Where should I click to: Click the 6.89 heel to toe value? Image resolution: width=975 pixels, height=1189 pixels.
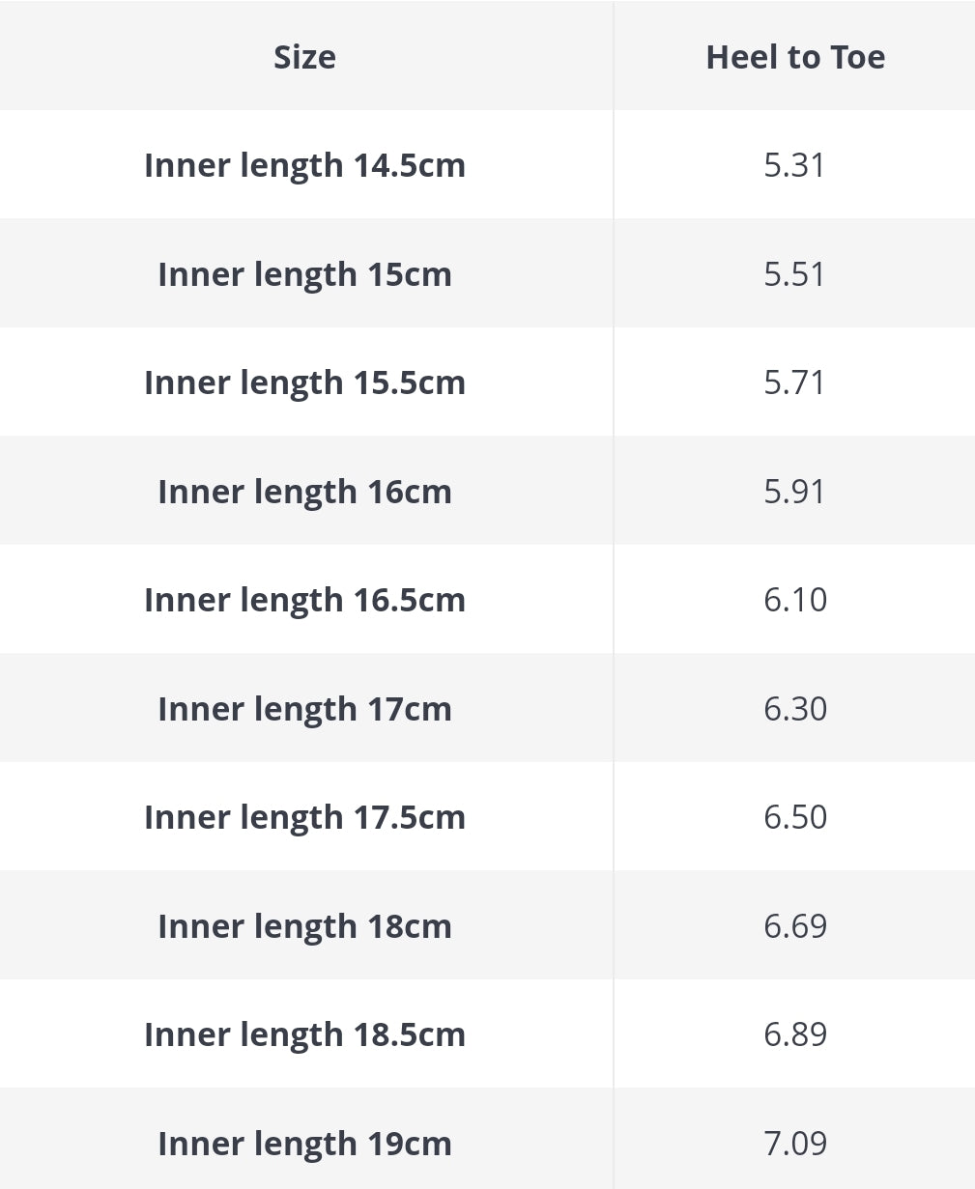[795, 1034]
